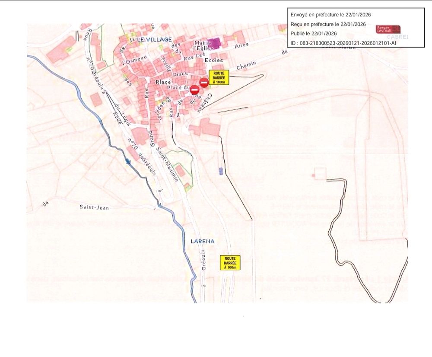This screenshot has height=357, width=432.
Task: Click the blue flow arrow on the river
Action: pos(128,162)
